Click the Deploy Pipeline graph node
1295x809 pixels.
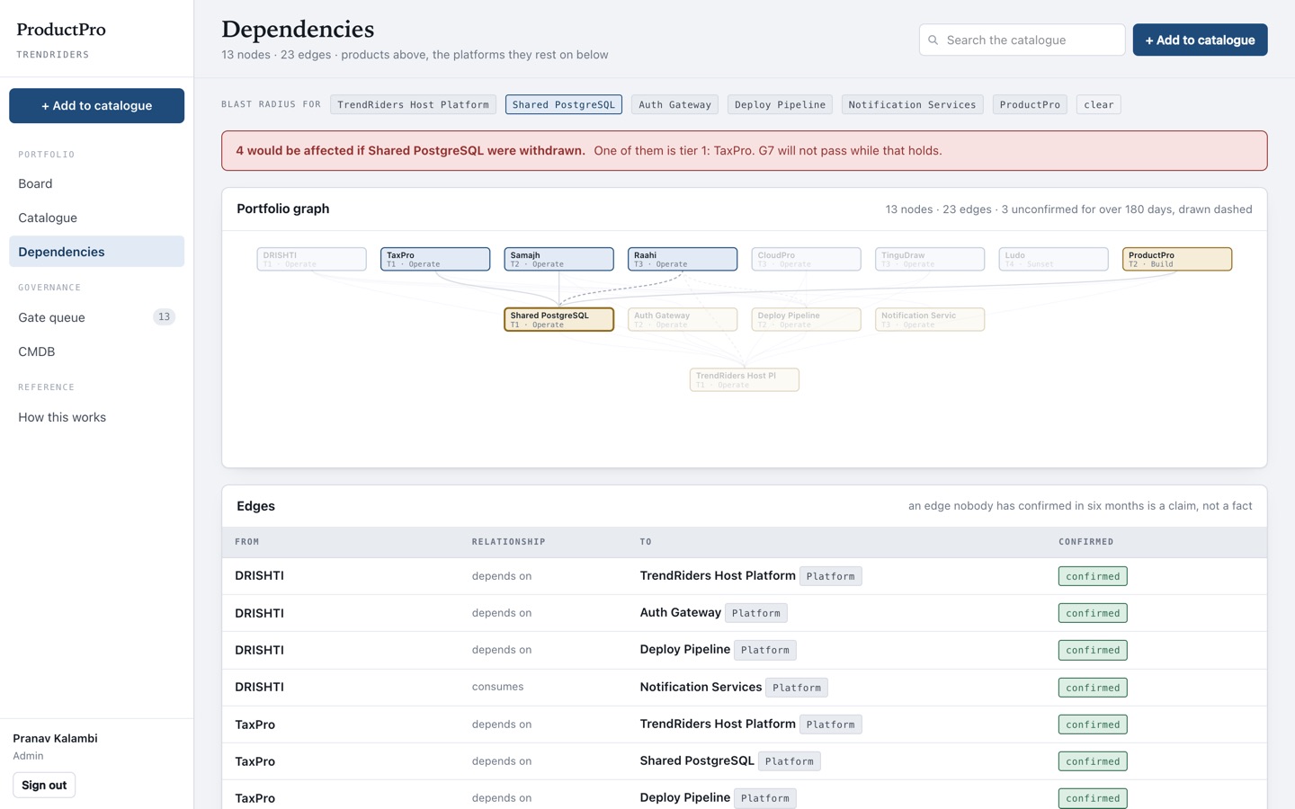tap(806, 319)
